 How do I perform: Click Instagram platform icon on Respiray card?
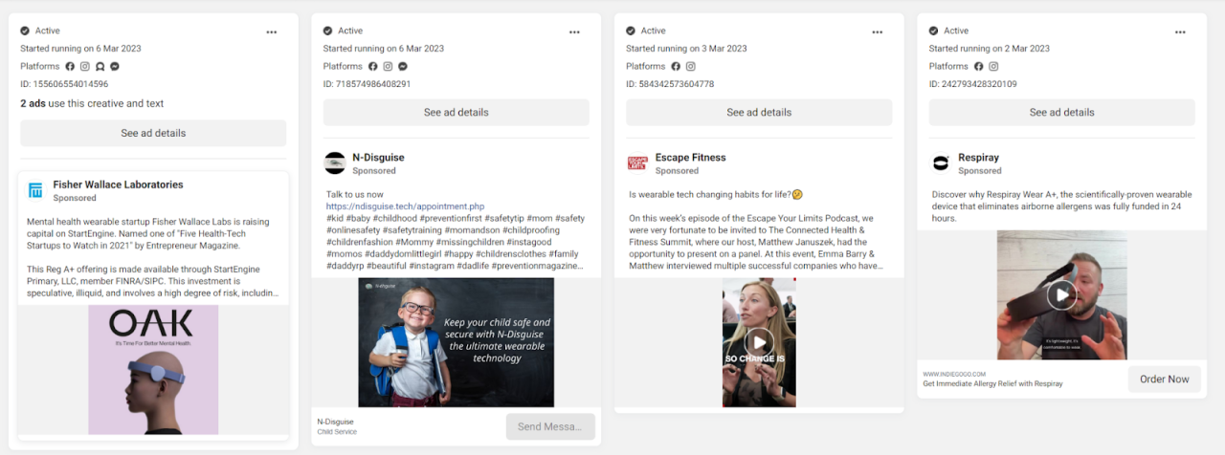(x=993, y=67)
